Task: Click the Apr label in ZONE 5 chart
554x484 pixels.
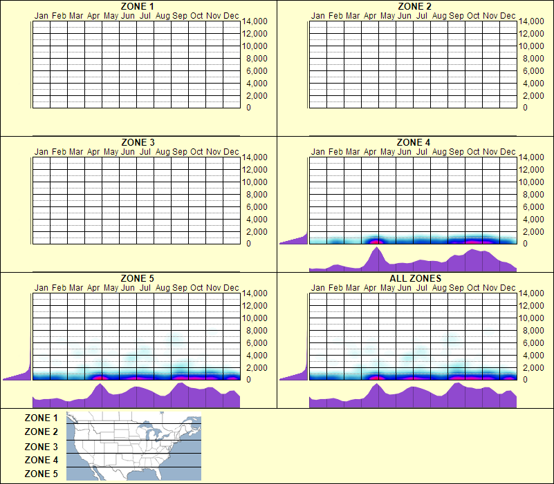Action: 93,288
